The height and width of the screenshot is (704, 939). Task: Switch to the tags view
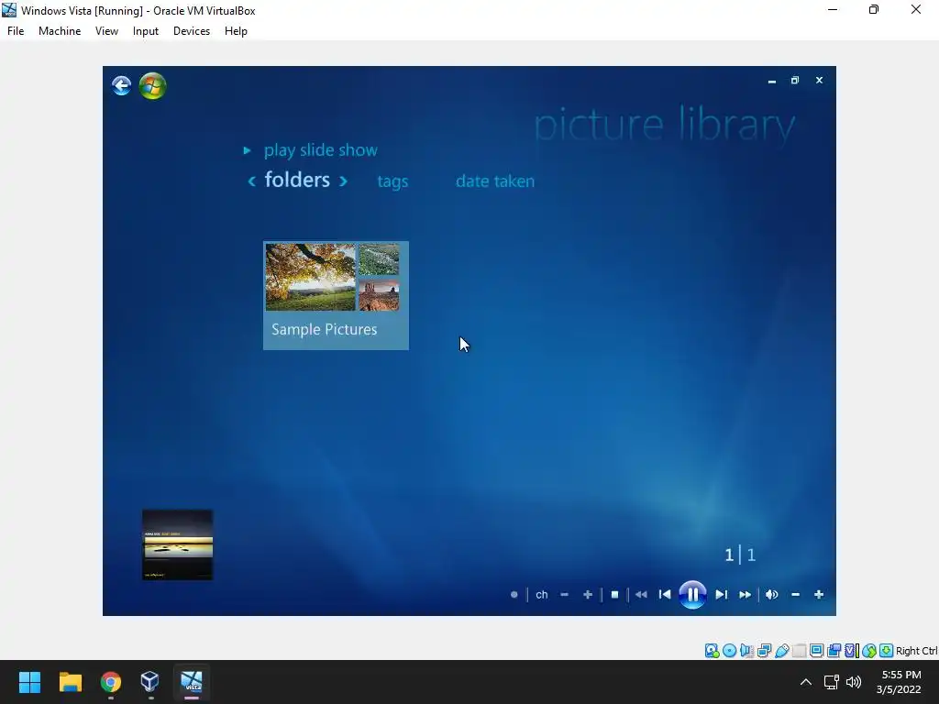tap(392, 181)
